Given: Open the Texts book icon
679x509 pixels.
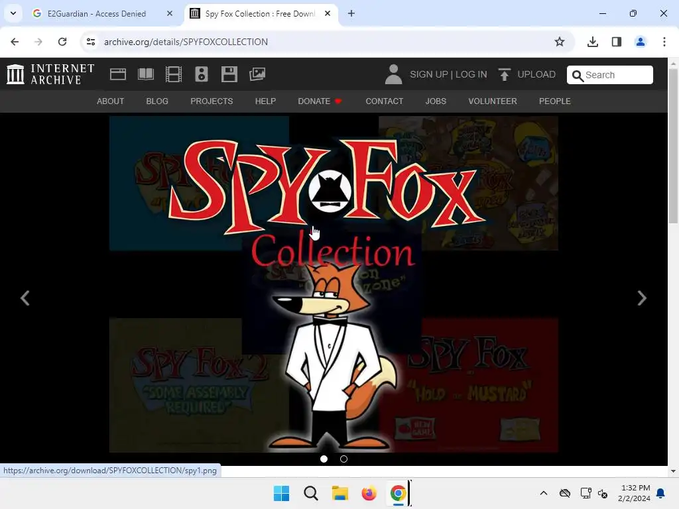Looking at the screenshot, I should click(145, 74).
